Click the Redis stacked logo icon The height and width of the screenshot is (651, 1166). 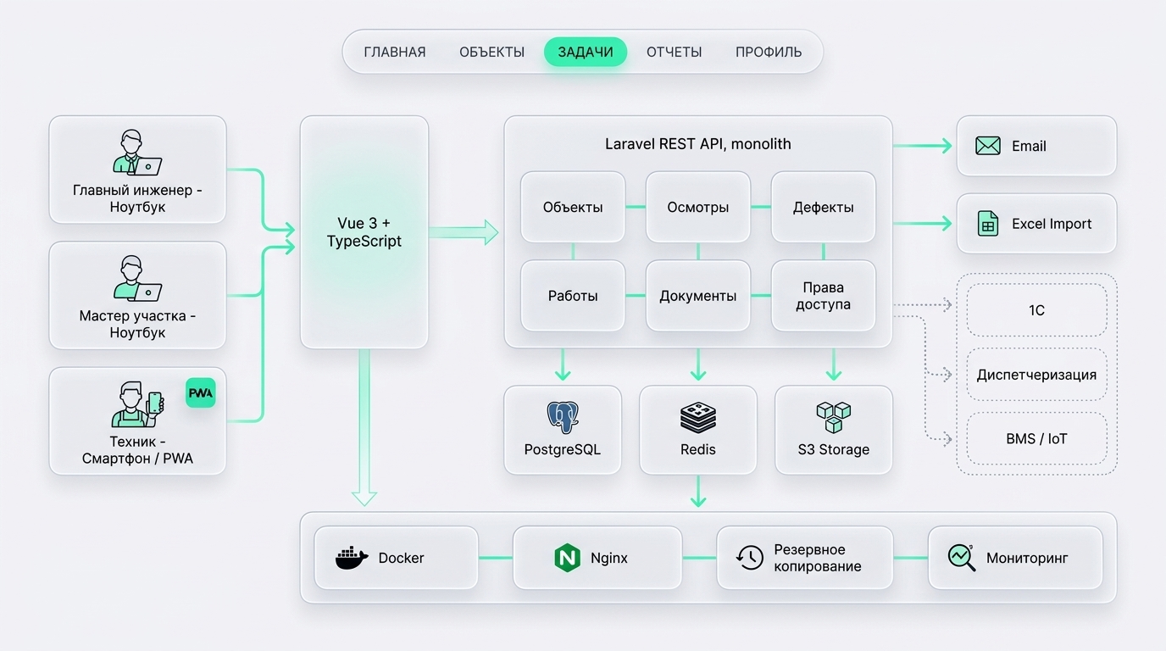(x=698, y=418)
